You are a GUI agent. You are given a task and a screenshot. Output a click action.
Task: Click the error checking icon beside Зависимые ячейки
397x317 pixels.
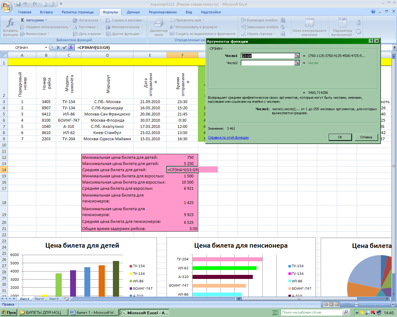click(x=283, y=27)
